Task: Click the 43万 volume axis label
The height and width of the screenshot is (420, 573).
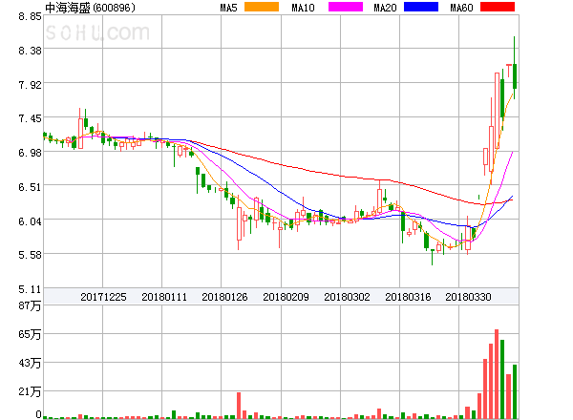Action: pyautogui.click(x=30, y=363)
